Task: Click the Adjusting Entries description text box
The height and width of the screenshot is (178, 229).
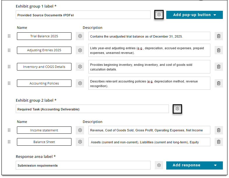Action: (x=149, y=50)
